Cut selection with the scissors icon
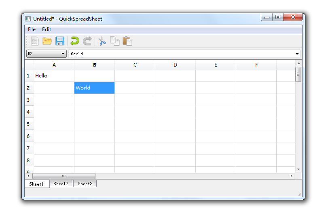 (x=102, y=41)
